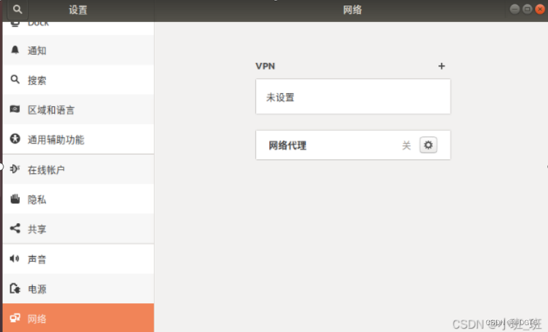This screenshot has height=332, width=548.
Task: Open 在线帐户 settings panel
Action: pos(78,169)
